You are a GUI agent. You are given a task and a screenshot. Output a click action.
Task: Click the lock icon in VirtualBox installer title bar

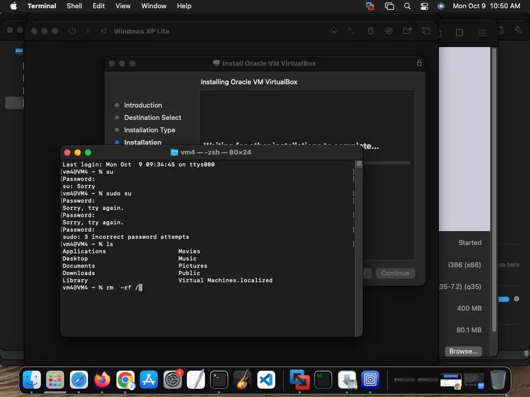click(419, 63)
